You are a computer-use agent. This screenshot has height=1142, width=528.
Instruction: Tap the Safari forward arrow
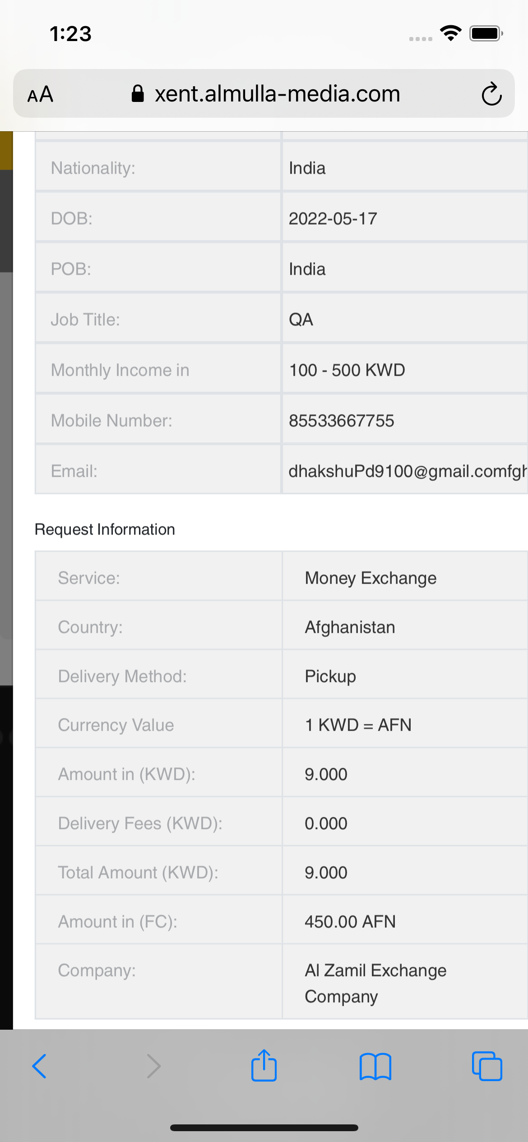tap(153, 1066)
